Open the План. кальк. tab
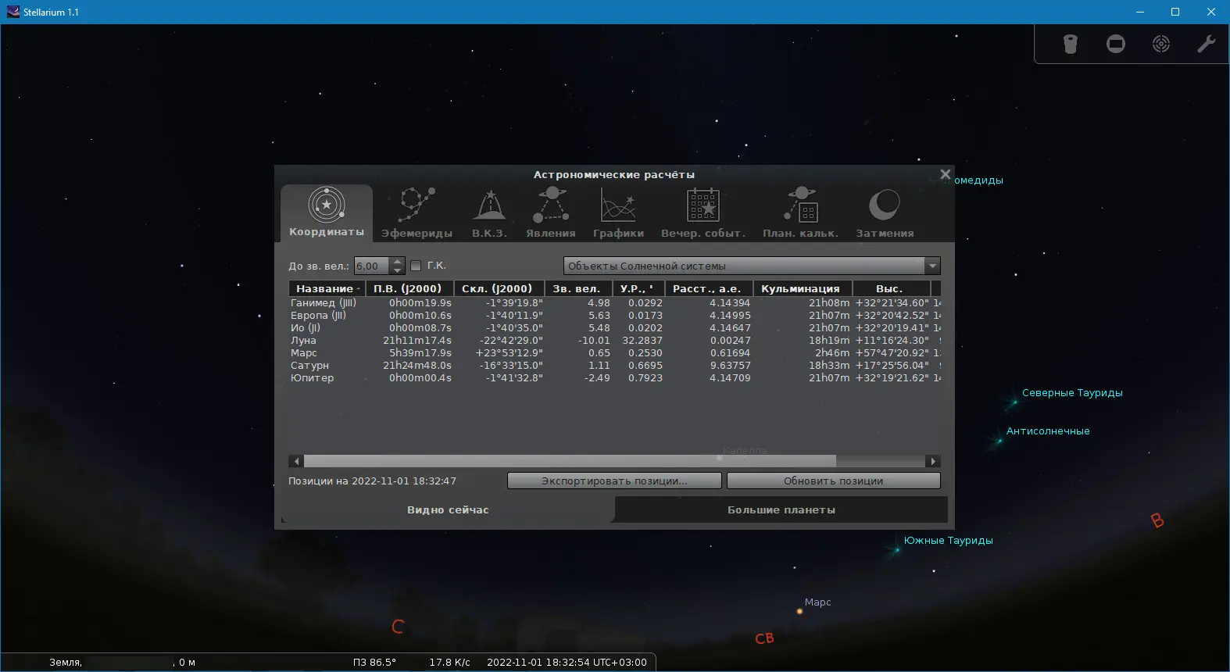Screen dimensions: 1230x672 click(x=801, y=213)
